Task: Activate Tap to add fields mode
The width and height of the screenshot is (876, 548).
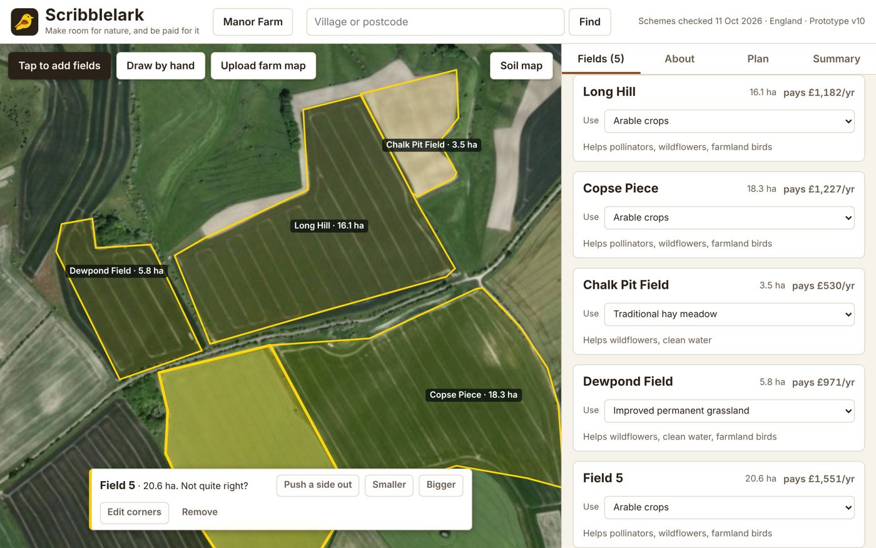Action: (x=59, y=66)
